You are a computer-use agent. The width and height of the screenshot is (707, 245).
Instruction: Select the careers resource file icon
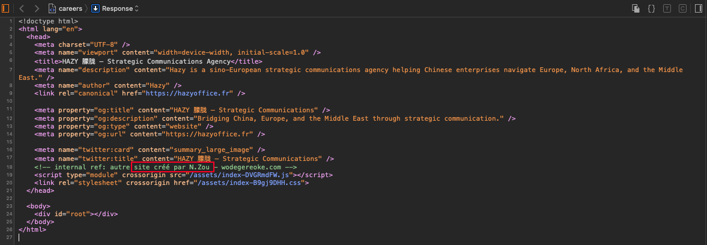point(52,8)
